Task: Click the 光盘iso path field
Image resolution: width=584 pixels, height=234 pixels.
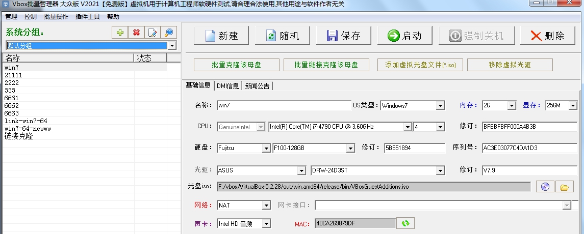Action: 373,187
